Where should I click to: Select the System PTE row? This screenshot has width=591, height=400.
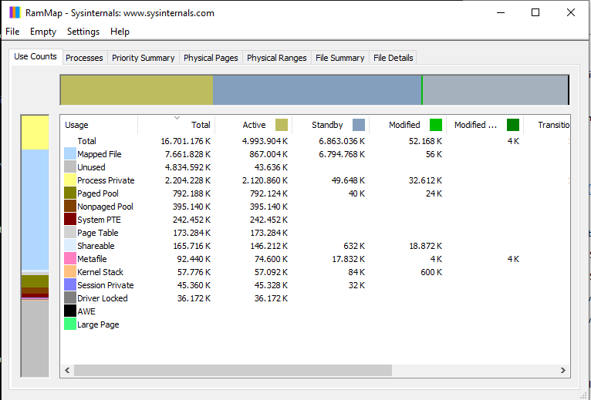click(315, 220)
